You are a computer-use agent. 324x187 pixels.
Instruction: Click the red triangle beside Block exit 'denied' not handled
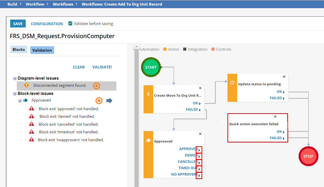31,116
